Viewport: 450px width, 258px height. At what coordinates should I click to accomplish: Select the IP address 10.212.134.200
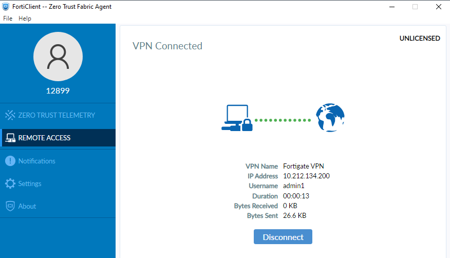306,176
